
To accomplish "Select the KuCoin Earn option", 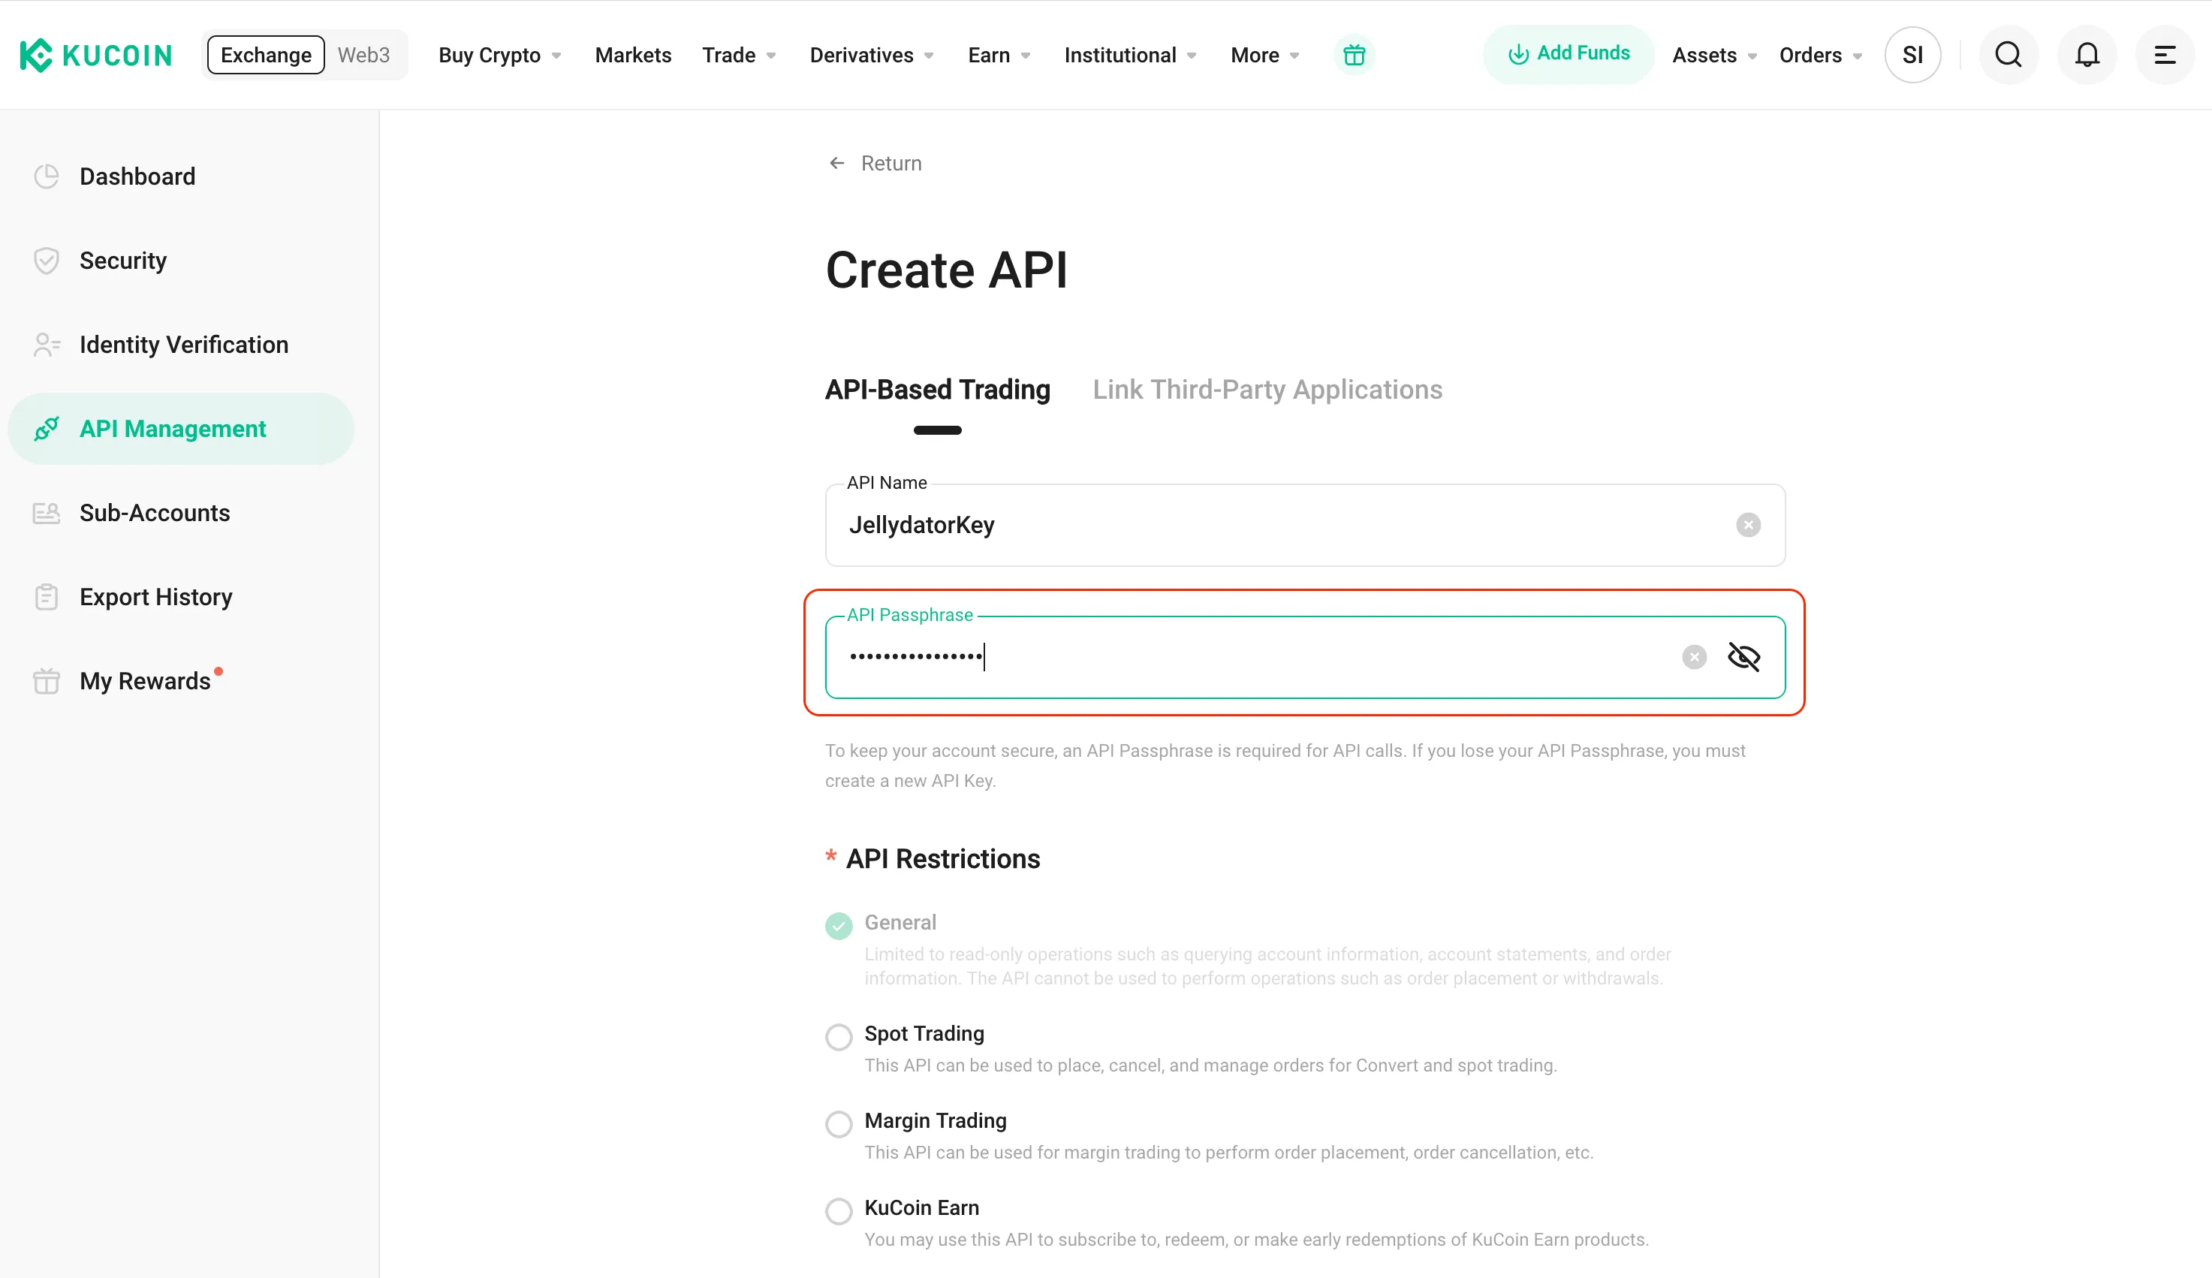I will [839, 1210].
